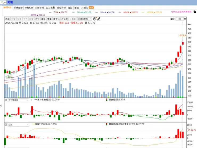This screenshot has width=197, height=148.
Task: Switch to 籌碼K線 tab
Action: (7, 8)
